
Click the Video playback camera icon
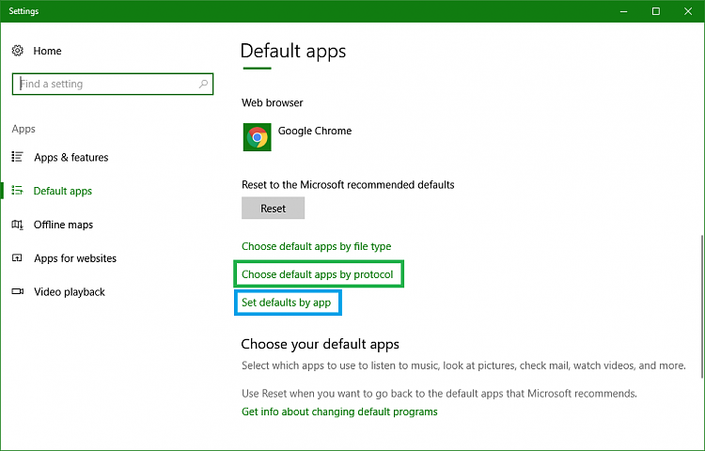click(x=17, y=291)
